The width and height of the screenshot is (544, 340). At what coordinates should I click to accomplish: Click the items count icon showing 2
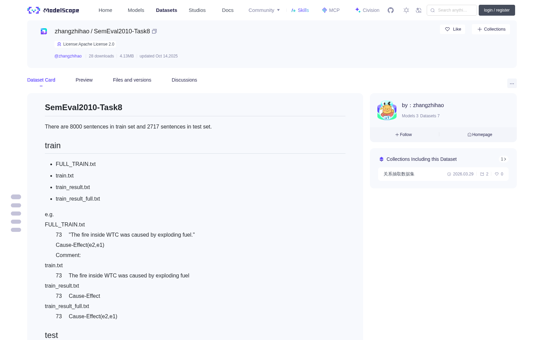pos(482,174)
